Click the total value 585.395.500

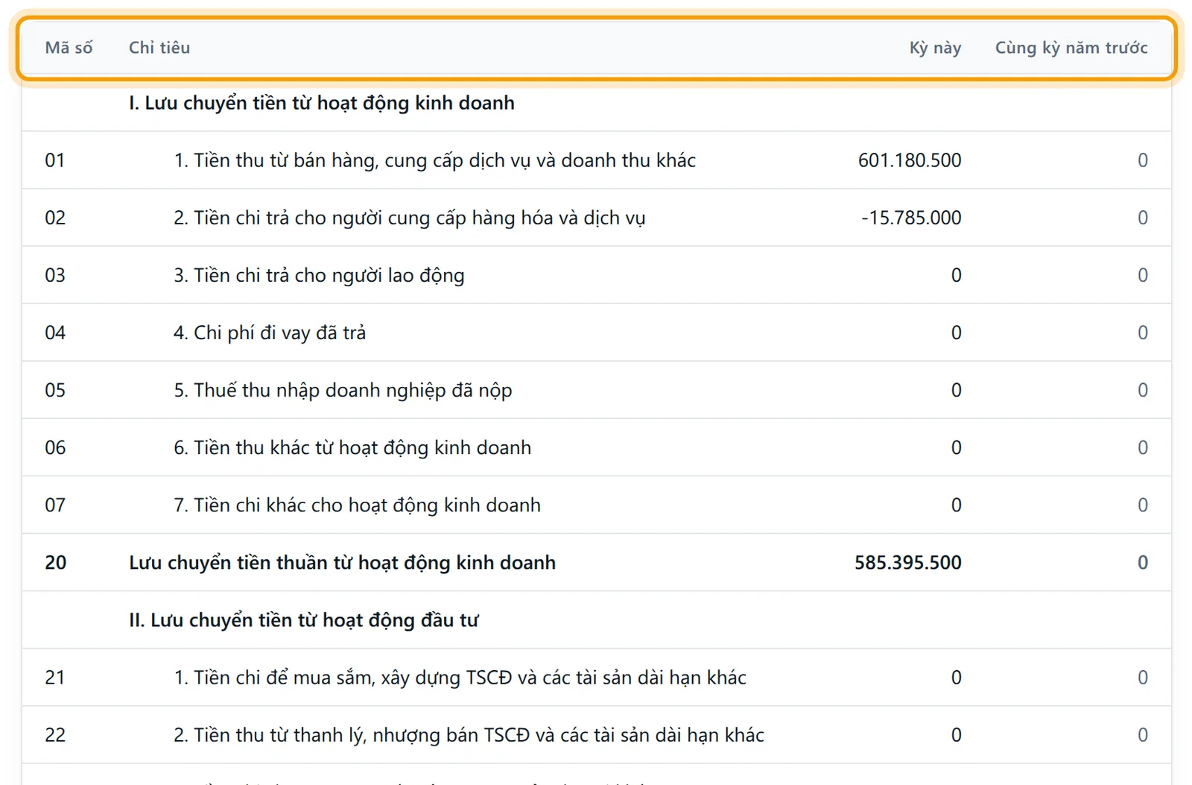907,562
